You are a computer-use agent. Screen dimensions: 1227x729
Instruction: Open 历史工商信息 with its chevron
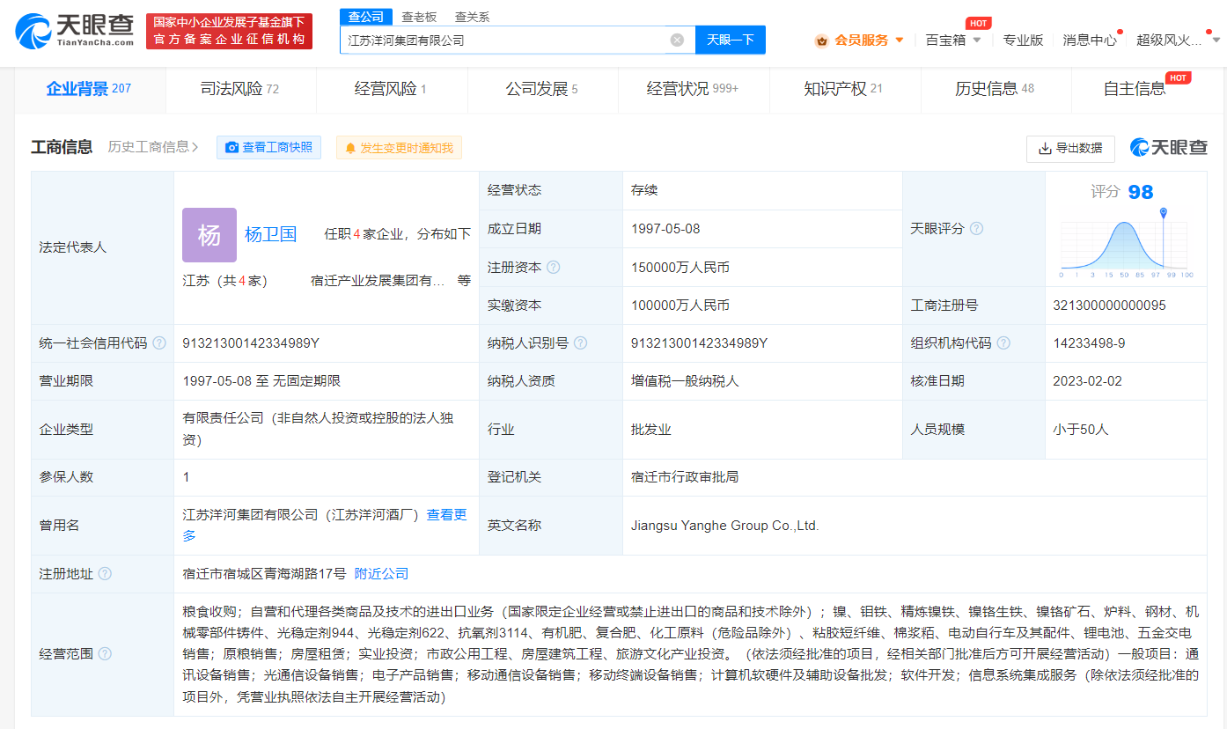coord(153,148)
